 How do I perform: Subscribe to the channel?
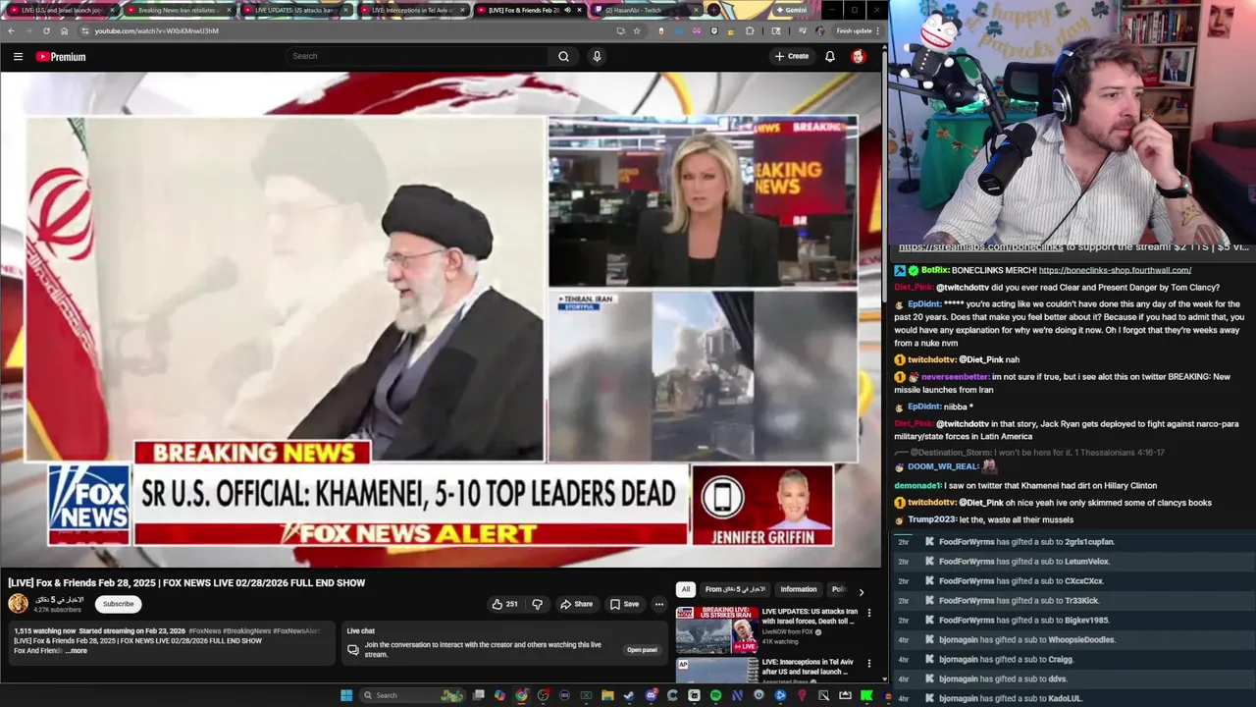118,604
